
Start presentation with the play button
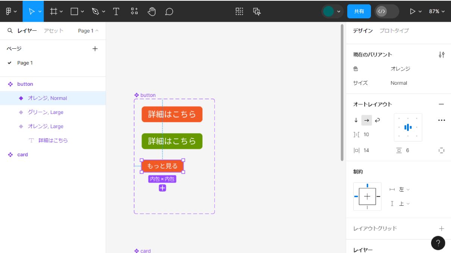[x=413, y=12]
